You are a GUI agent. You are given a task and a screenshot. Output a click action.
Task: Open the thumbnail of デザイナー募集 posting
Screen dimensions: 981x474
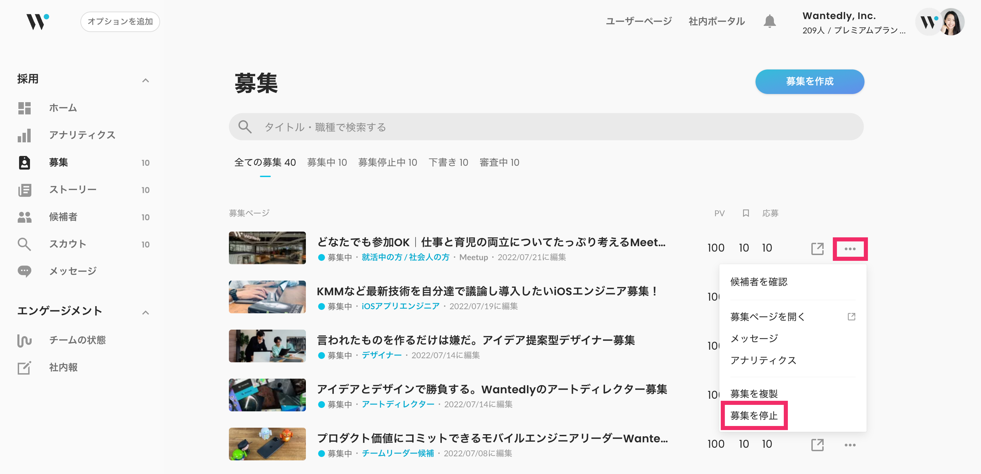pyautogui.click(x=267, y=346)
